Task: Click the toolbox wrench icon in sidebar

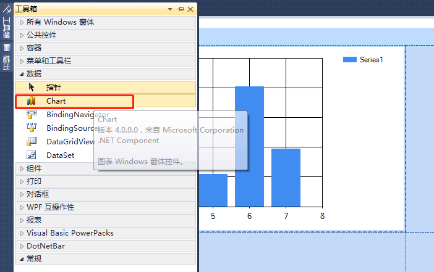Action: (x=6, y=9)
